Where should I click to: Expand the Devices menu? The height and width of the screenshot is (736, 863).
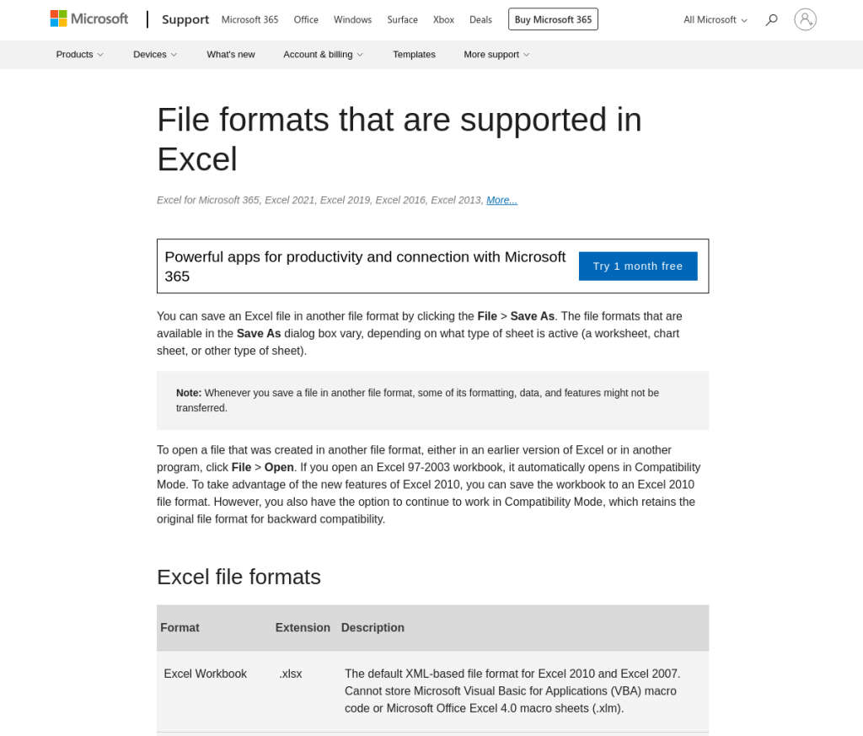(x=155, y=54)
